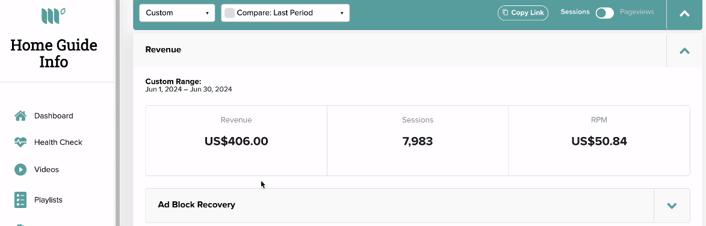Click the Home Guide Info site title
This screenshot has width=706, height=226.
pos(54,53)
